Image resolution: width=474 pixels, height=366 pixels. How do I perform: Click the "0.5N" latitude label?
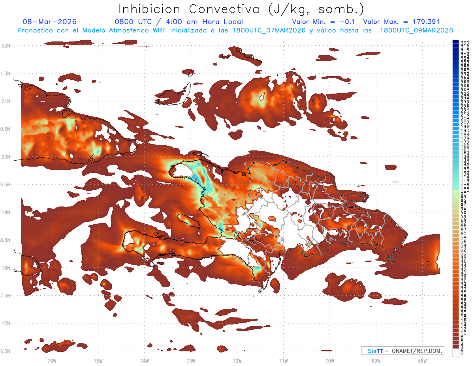pyautogui.click(x=6, y=129)
